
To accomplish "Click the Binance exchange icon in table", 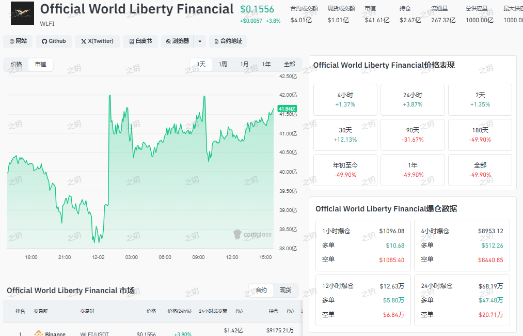I will (x=38, y=333).
